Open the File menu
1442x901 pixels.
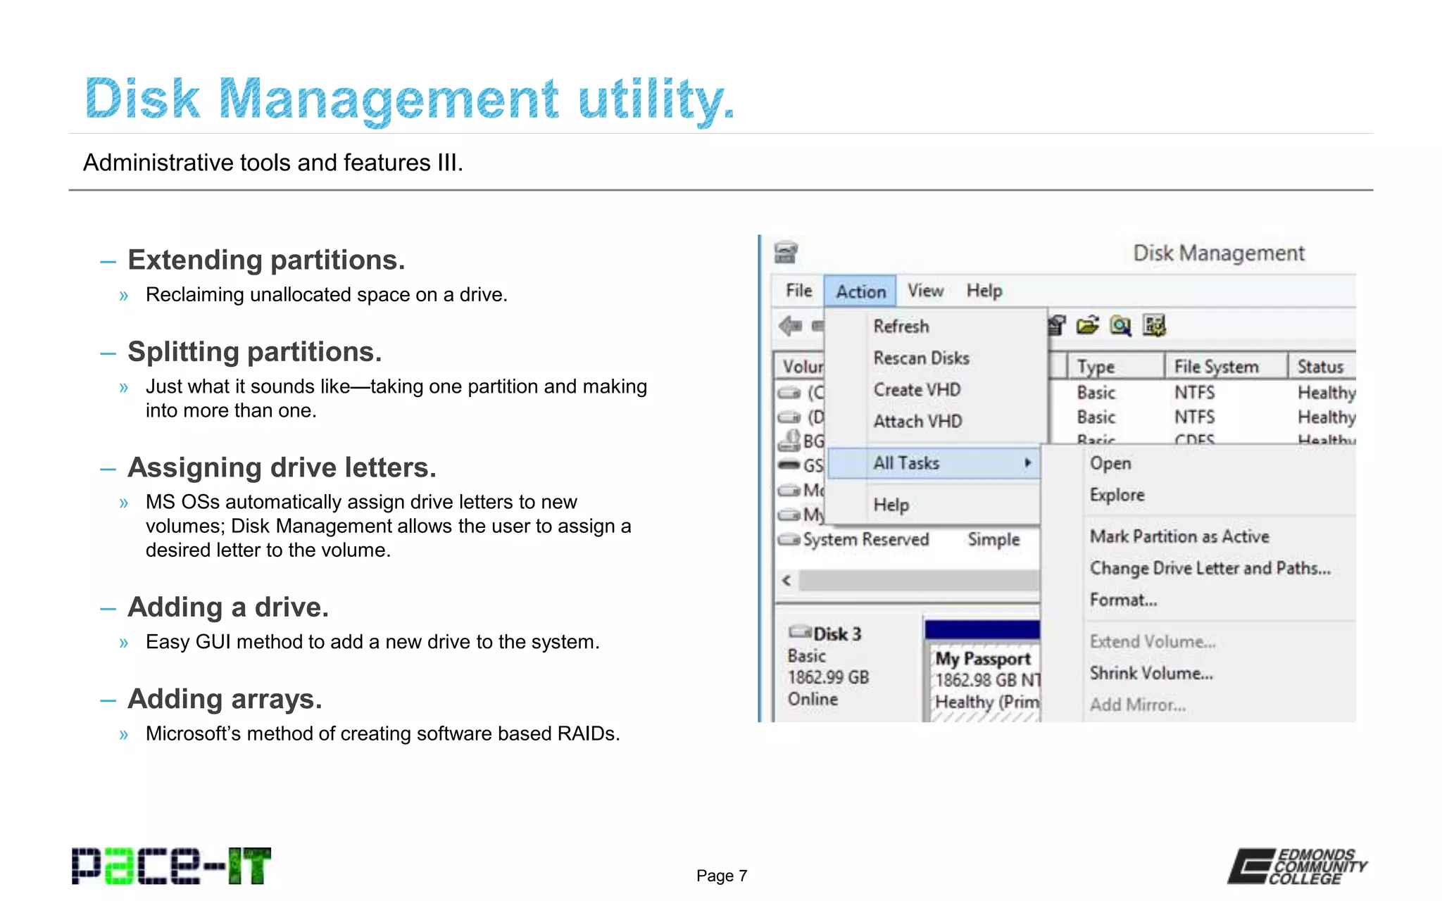coord(799,291)
